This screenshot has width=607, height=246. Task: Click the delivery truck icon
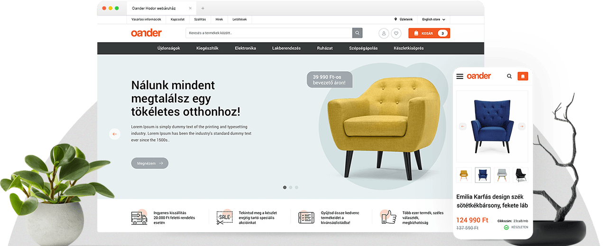pyautogui.click(x=139, y=218)
